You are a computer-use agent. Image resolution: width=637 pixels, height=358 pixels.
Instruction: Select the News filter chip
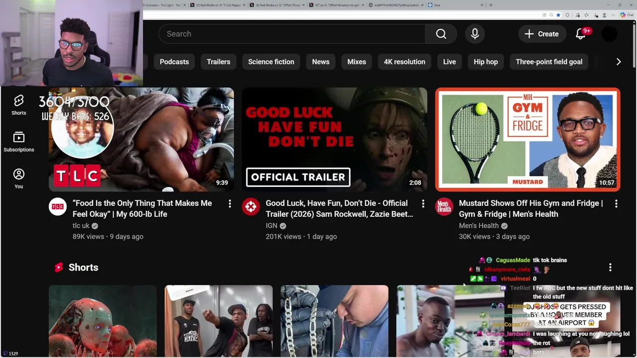[x=320, y=62]
